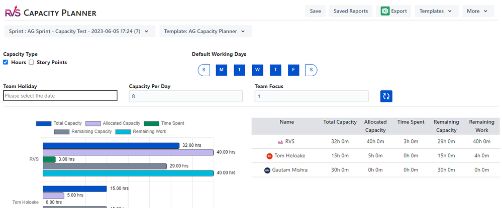
Task: Click the blue refresh icon button
Action: (x=386, y=96)
